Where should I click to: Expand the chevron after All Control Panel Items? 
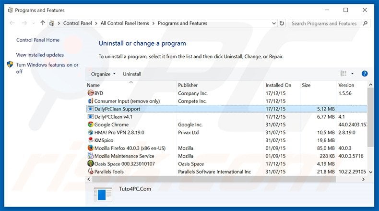[x=154, y=23]
